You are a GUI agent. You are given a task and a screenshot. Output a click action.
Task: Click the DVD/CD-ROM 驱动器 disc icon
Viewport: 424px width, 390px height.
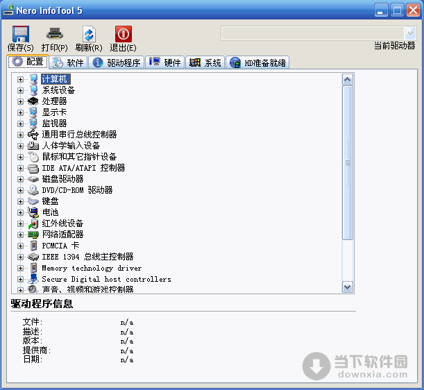point(33,190)
